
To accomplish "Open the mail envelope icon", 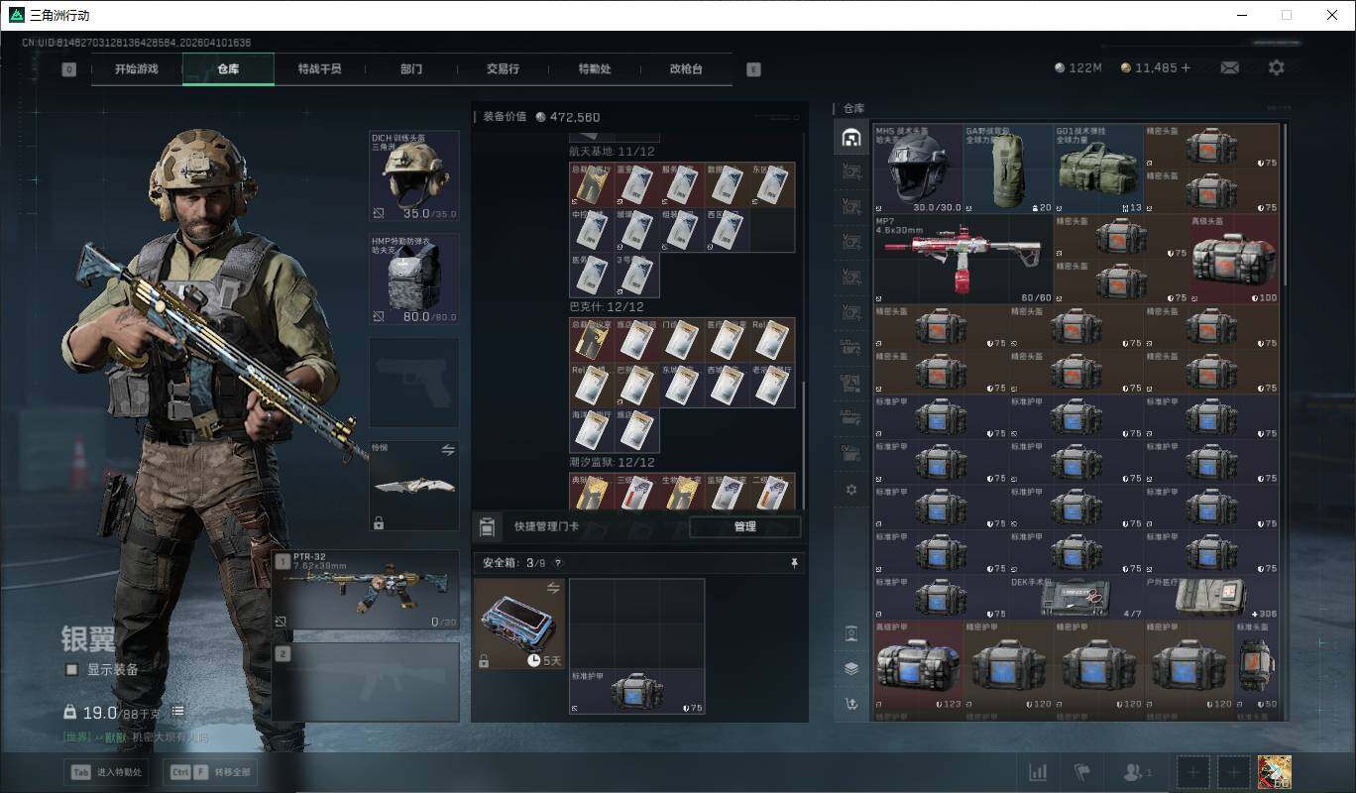I will pyautogui.click(x=1229, y=67).
